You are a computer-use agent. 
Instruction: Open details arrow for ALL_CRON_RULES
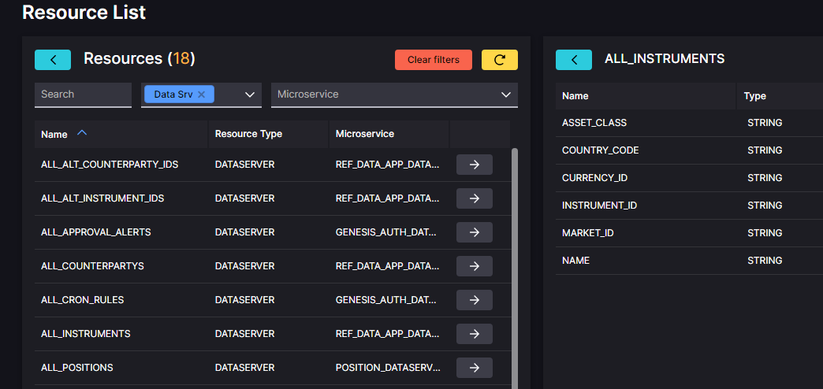point(475,300)
